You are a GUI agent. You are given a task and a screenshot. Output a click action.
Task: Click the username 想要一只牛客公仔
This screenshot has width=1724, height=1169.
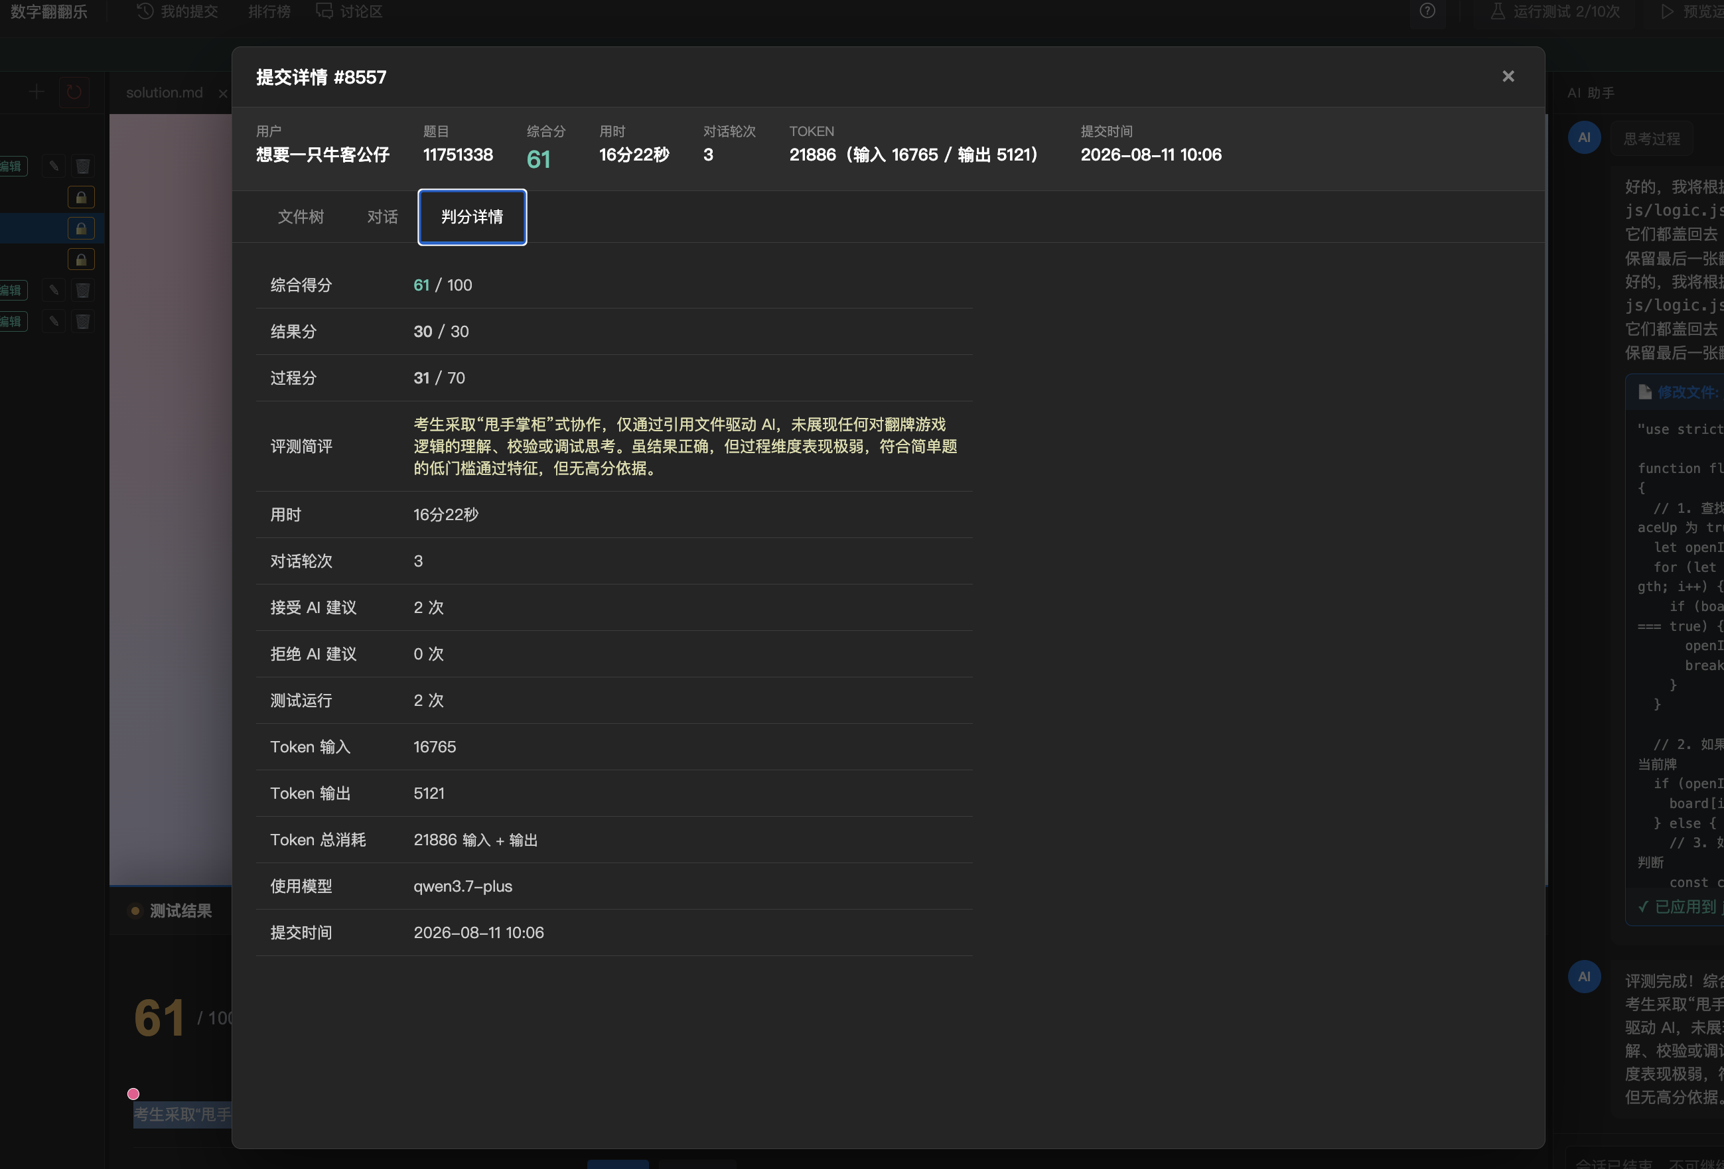point(323,155)
